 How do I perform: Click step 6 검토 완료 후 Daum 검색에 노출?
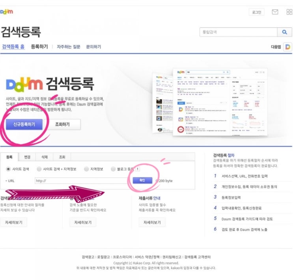244,230
